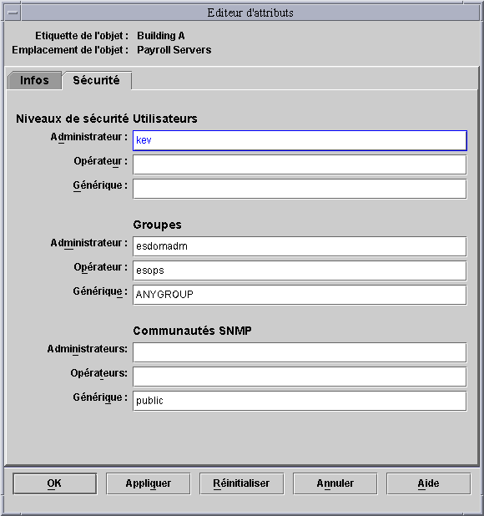This screenshot has height=516, width=484.
Task: Click the Groupes Générique field with ANYGROUP
Action: point(300,295)
